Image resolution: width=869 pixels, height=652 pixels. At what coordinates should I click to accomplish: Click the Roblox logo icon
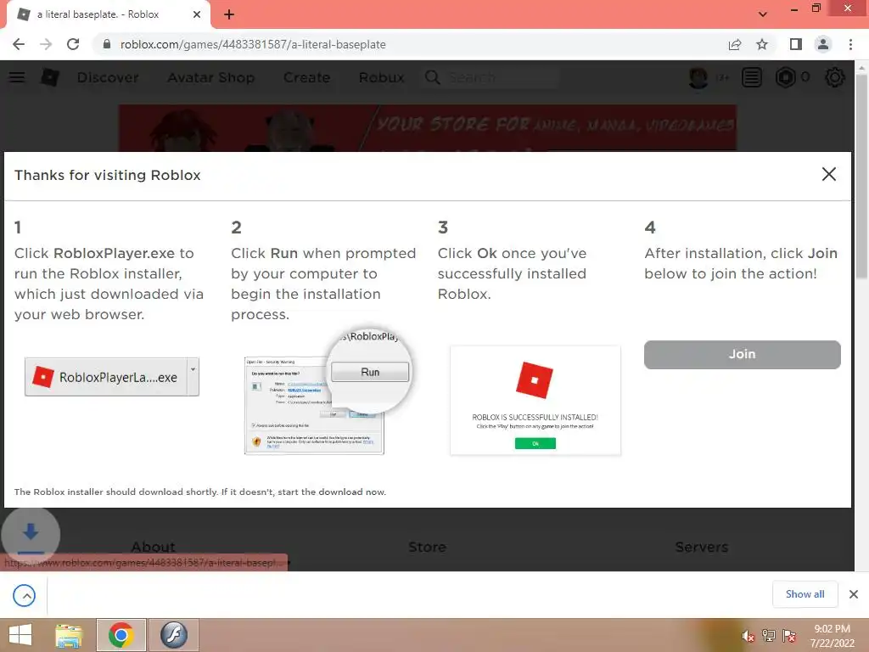[x=50, y=77]
